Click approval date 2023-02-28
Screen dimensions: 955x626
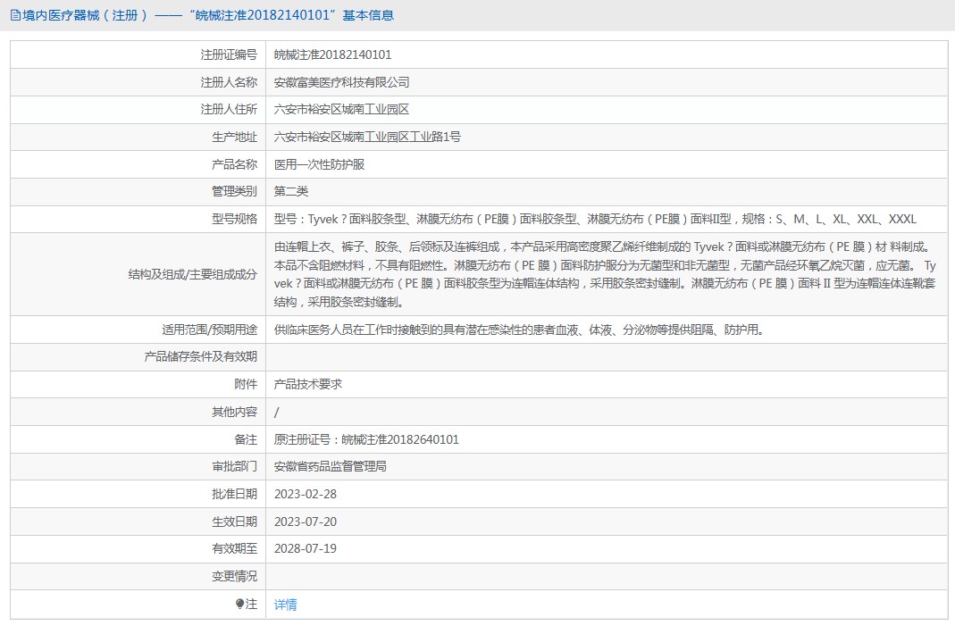(306, 494)
